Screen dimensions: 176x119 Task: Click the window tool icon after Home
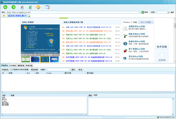click(48, 7)
